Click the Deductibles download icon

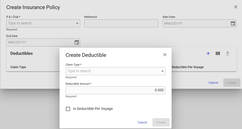pos(228,53)
